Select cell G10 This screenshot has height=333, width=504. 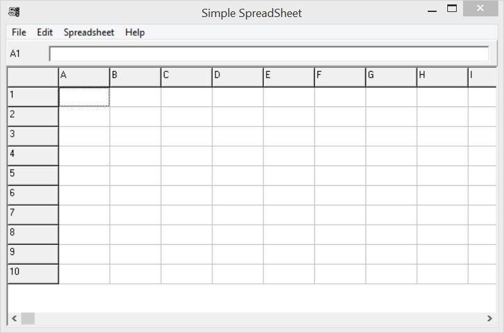point(391,274)
